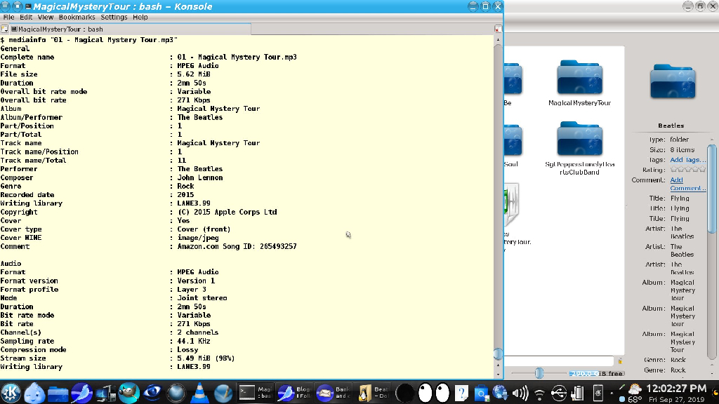Viewport: 719px width, 404px height.
Task: Open the Bookmarks menu in Konsole
Action: click(77, 17)
